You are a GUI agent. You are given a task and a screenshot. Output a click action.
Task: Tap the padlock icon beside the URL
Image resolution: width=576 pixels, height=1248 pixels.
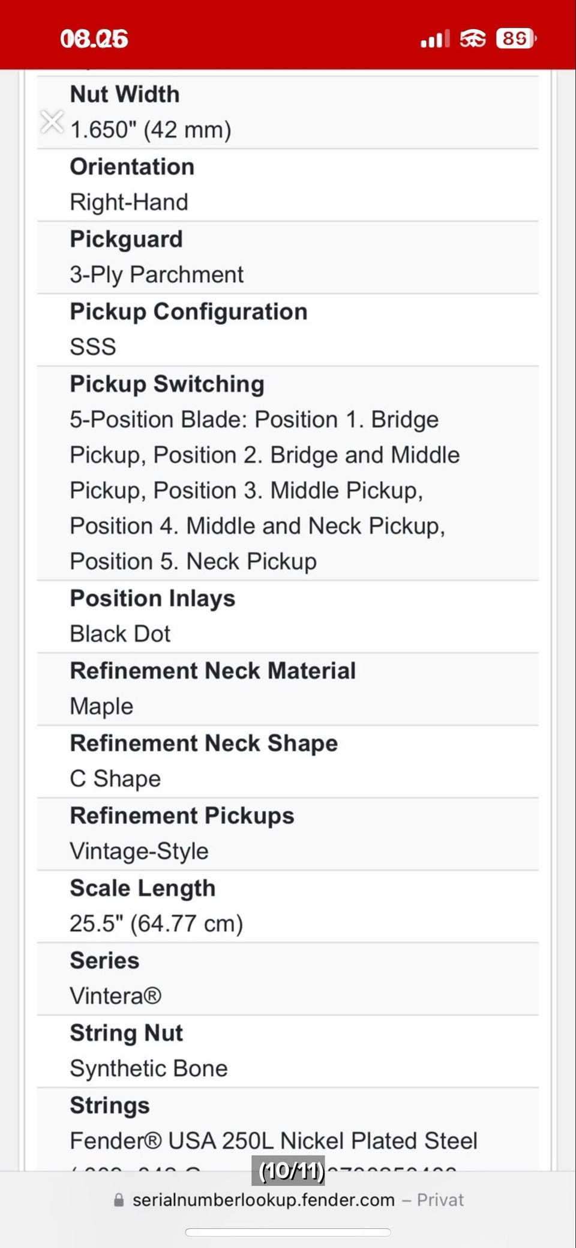tap(119, 1200)
